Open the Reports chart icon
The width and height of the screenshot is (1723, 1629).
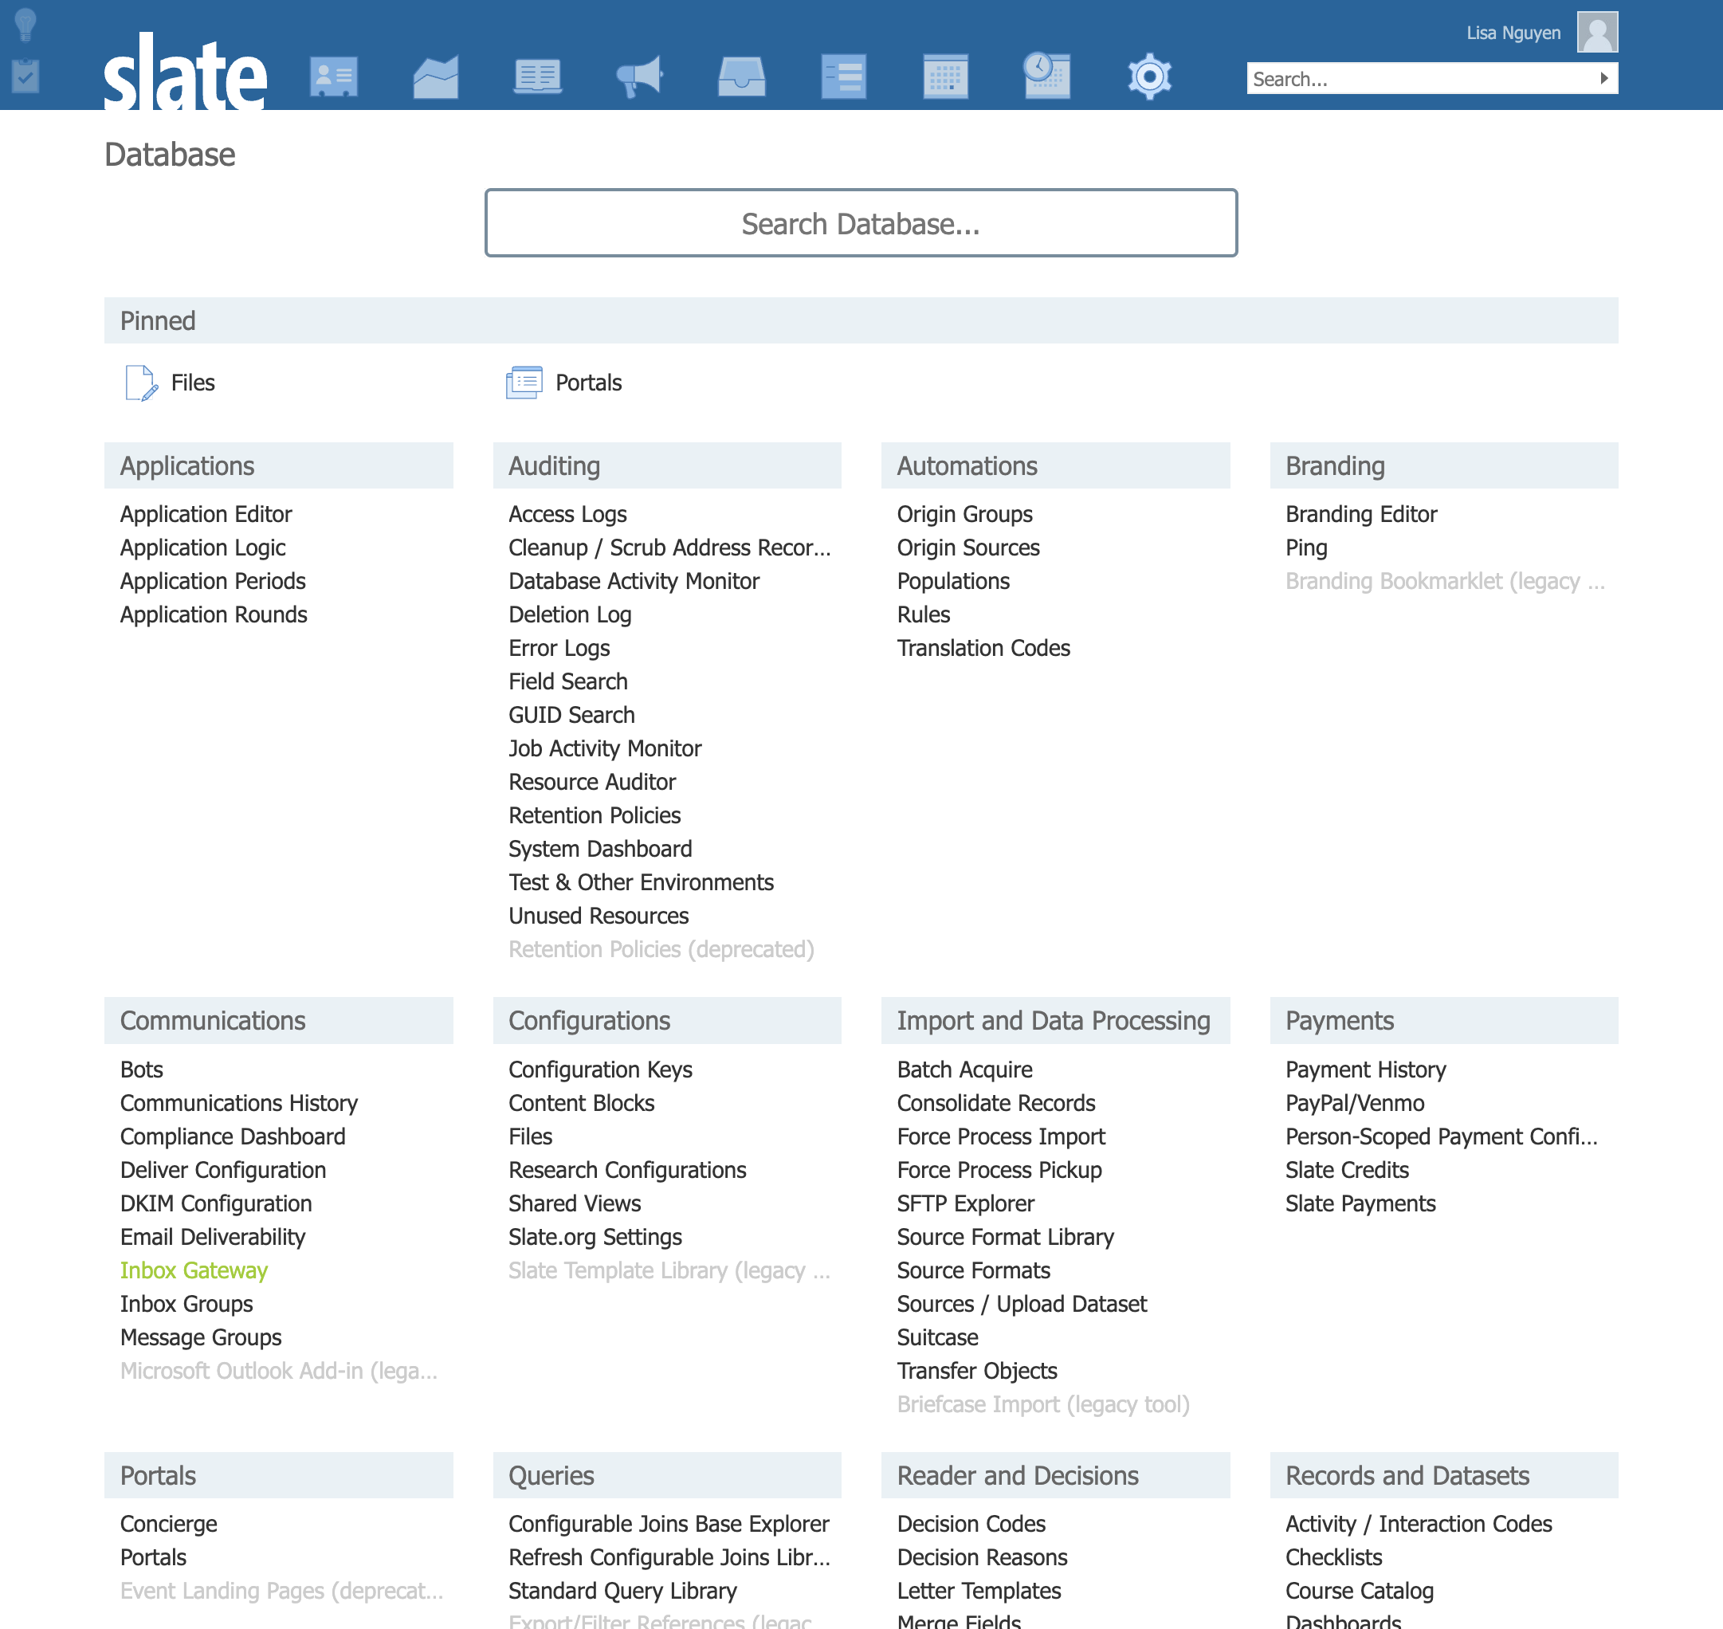click(x=436, y=77)
